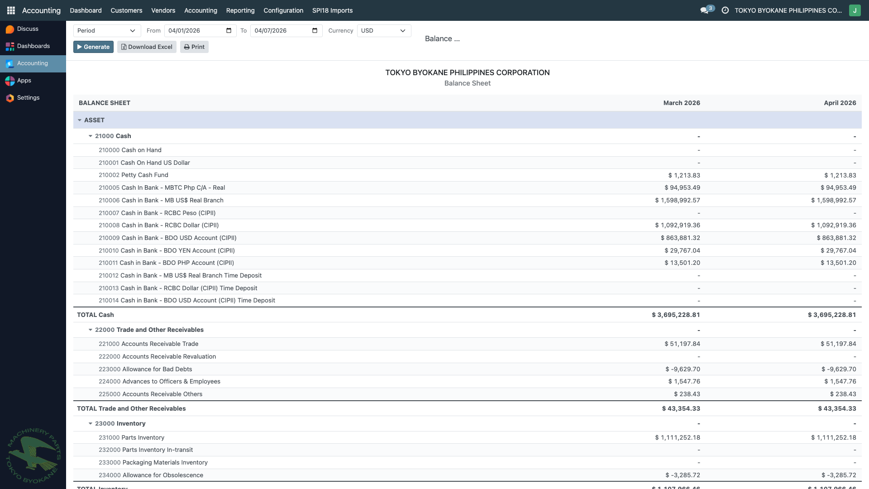Viewport: 869px width, 489px height.
Task: Open the Accounting app in sidebar
Action: click(x=32, y=63)
